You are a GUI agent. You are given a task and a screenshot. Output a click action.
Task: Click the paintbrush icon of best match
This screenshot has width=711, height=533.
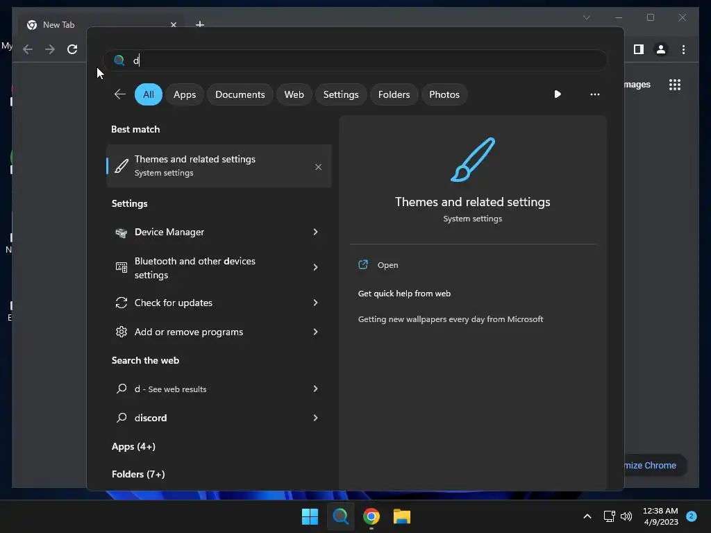point(122,166)
